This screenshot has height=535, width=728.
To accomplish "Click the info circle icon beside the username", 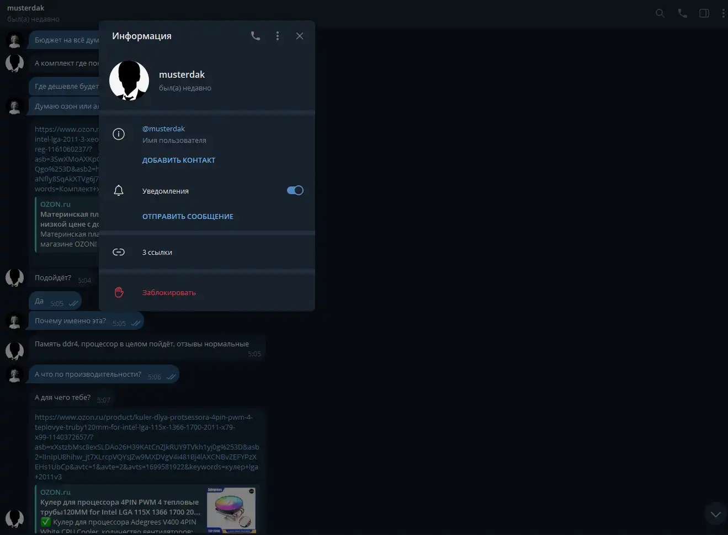I will (x=119, y=134).
